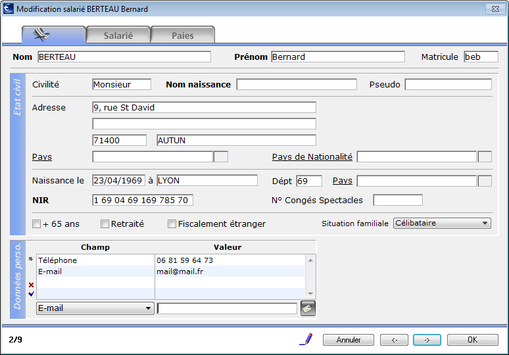Click the Prénom field containing Bernard
Screen dimensions: 509x355
338,57
